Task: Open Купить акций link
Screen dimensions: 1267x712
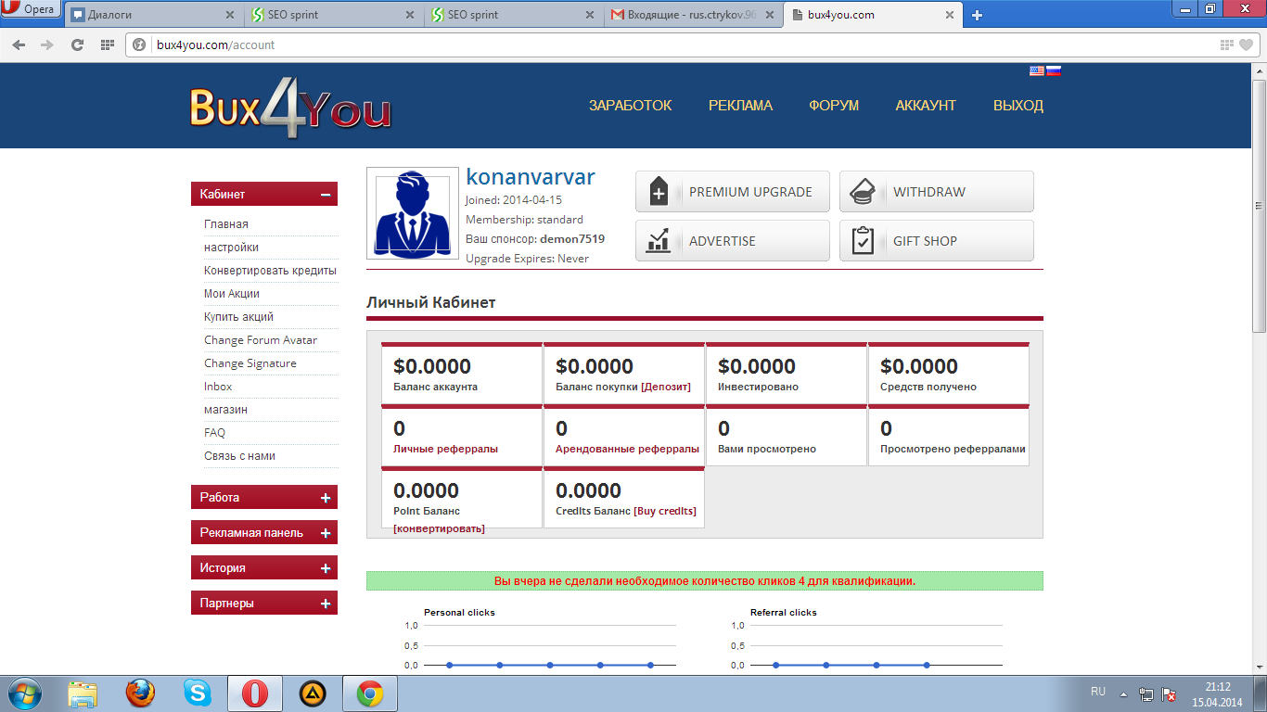Action: pyautogui.click(x=238, y=317)
